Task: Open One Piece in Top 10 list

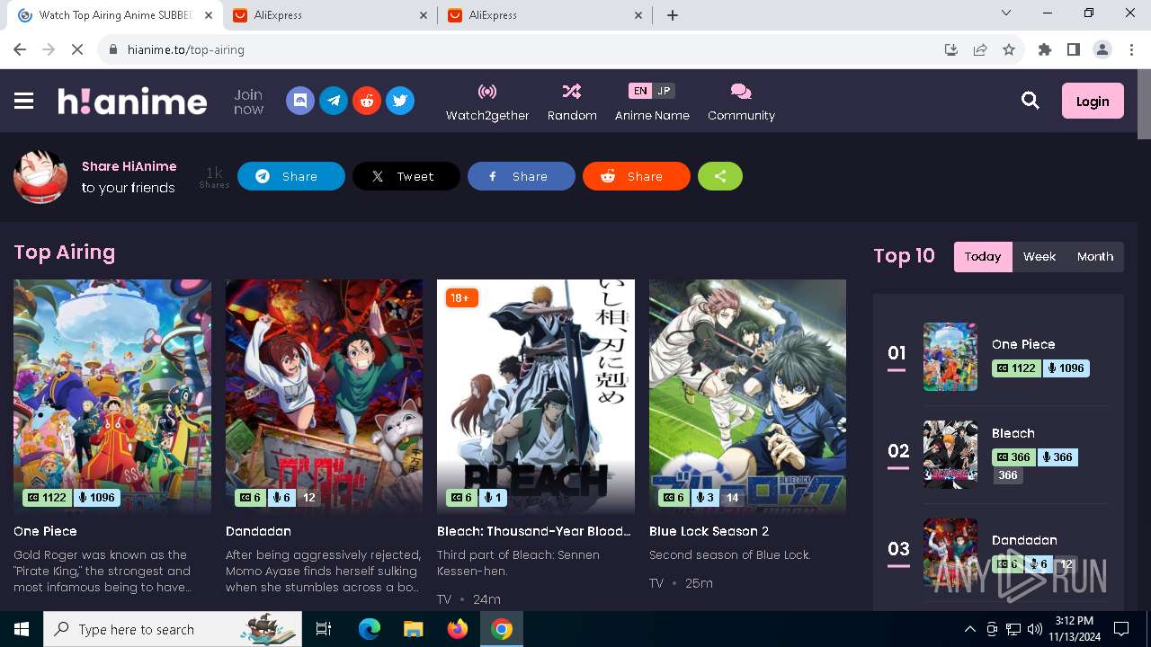Action: tap(1023, 344)
